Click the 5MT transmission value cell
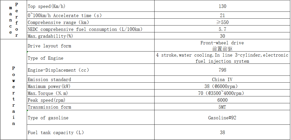This screenshot has width=291, height=140. click(223, 107)
